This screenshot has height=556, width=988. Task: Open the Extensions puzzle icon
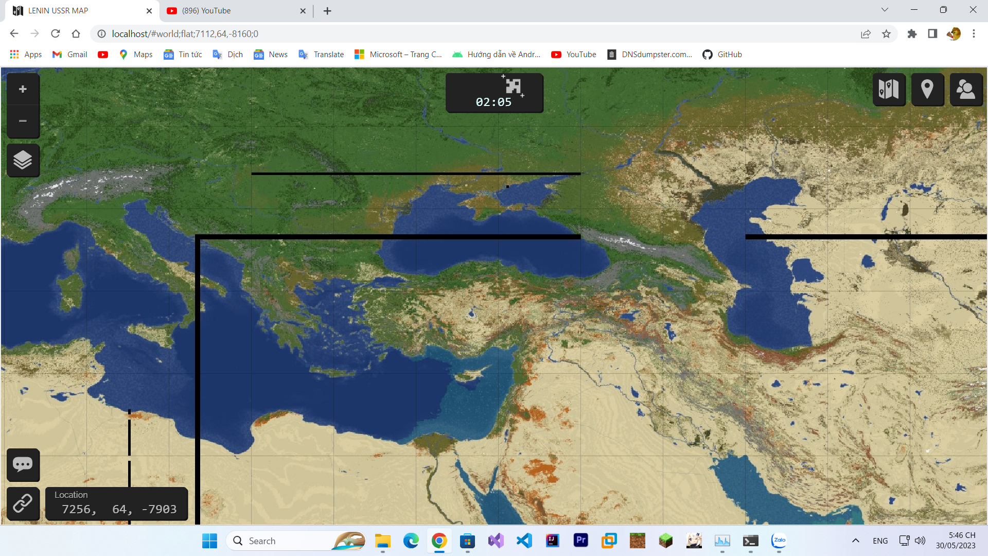click(912, 34)
